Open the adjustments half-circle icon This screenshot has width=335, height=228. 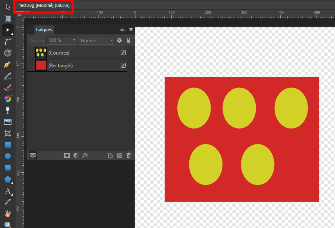pyautogui.click(x=76, y=155)
